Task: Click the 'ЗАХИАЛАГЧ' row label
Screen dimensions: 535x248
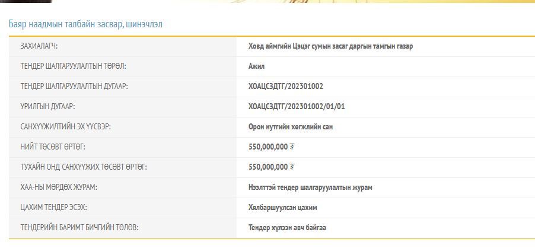Action: click(39, 46)
